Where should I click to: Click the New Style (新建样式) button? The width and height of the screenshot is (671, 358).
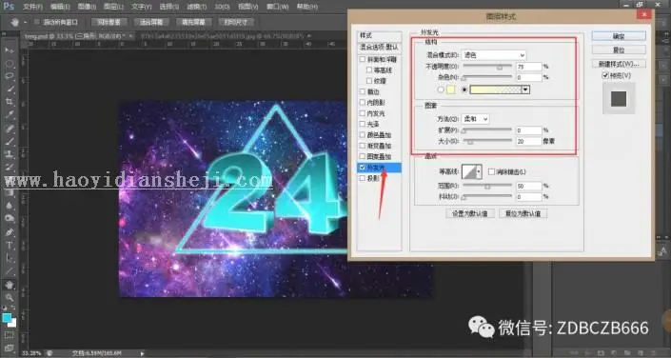click(x=619, y=64)
